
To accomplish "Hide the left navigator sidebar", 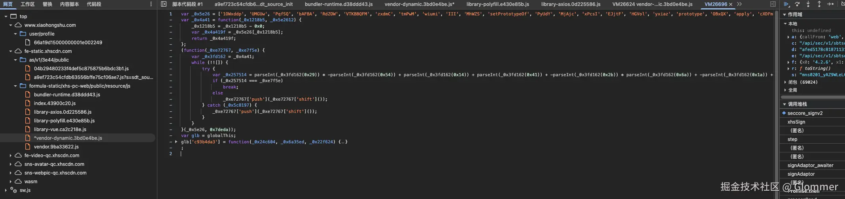I will click(x=164, y=4).
